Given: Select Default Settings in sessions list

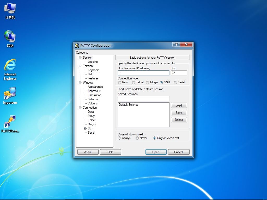Looking at the screenshot, I should [x=129, y=105].
